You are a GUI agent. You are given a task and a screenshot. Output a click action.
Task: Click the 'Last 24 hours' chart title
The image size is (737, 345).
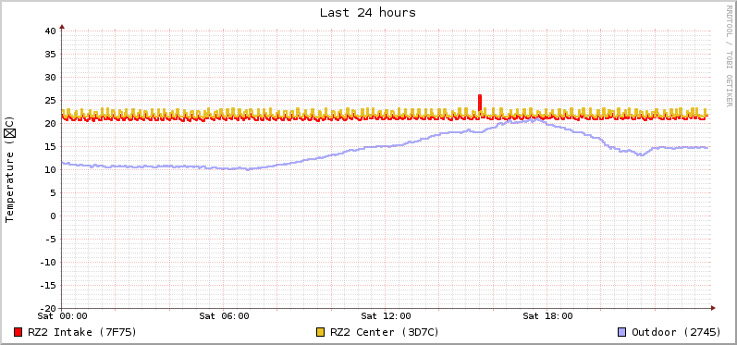pyautogui.click(x=367, y=13)
